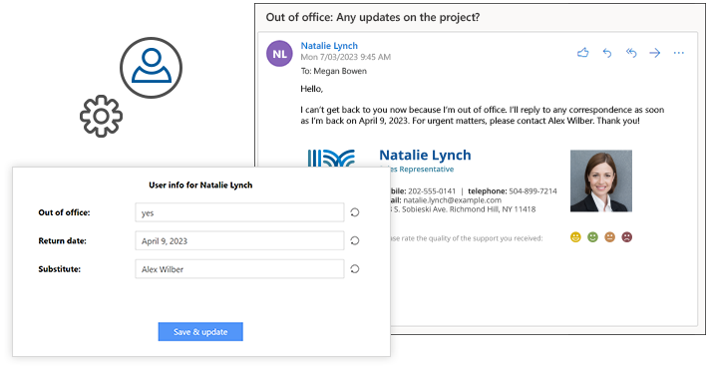708x369 pixels.
Task: Click the telephone number 504-899-7214
Action: [x=532, y=191]
